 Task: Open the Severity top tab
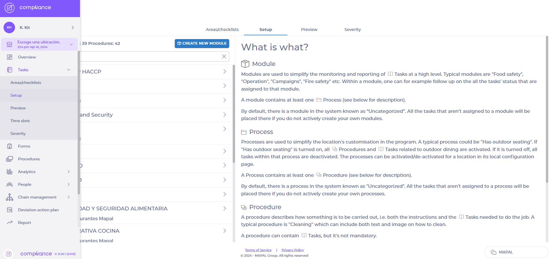coord(353,30)
